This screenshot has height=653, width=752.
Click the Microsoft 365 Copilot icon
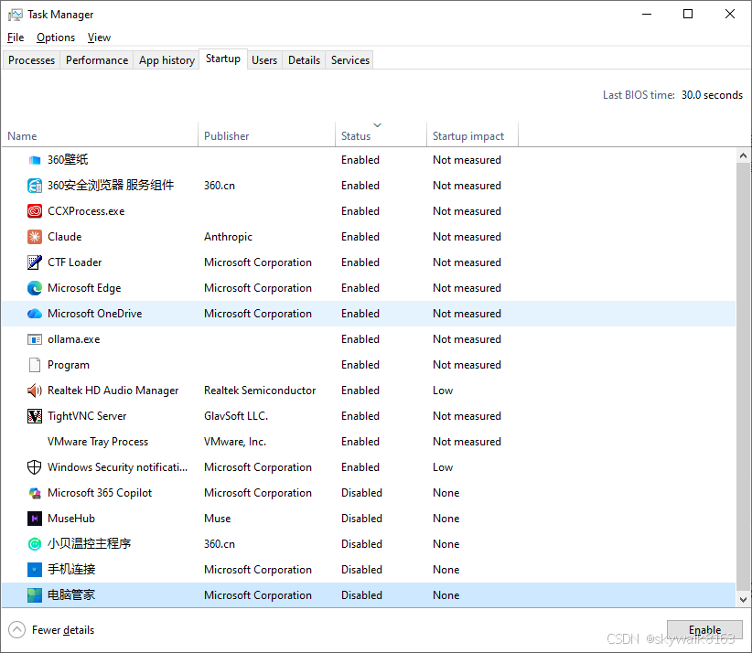point(35,493)
